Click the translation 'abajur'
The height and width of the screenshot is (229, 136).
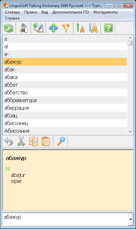tap(18, 175)
